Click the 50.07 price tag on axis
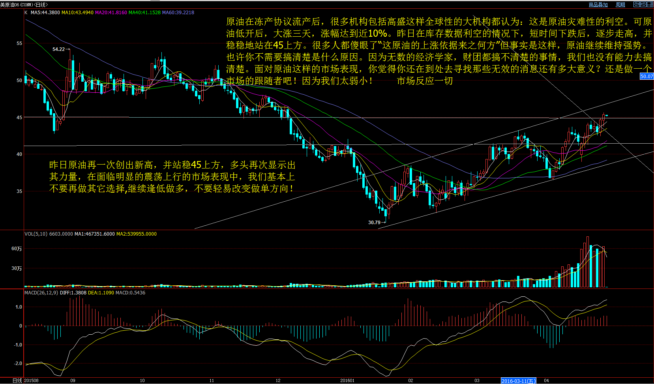654x384 pixels. point(647,77)
